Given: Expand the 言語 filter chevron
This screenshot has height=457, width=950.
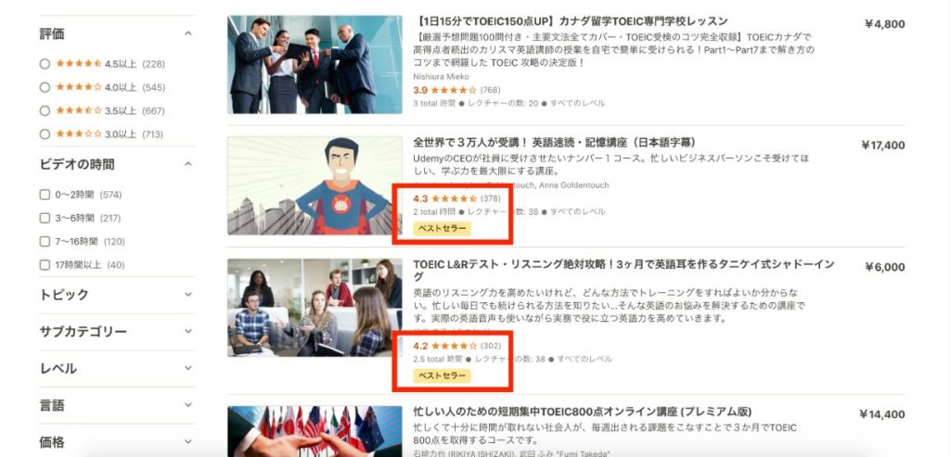Looking at the screenshot, I should (x=187, y=405).
